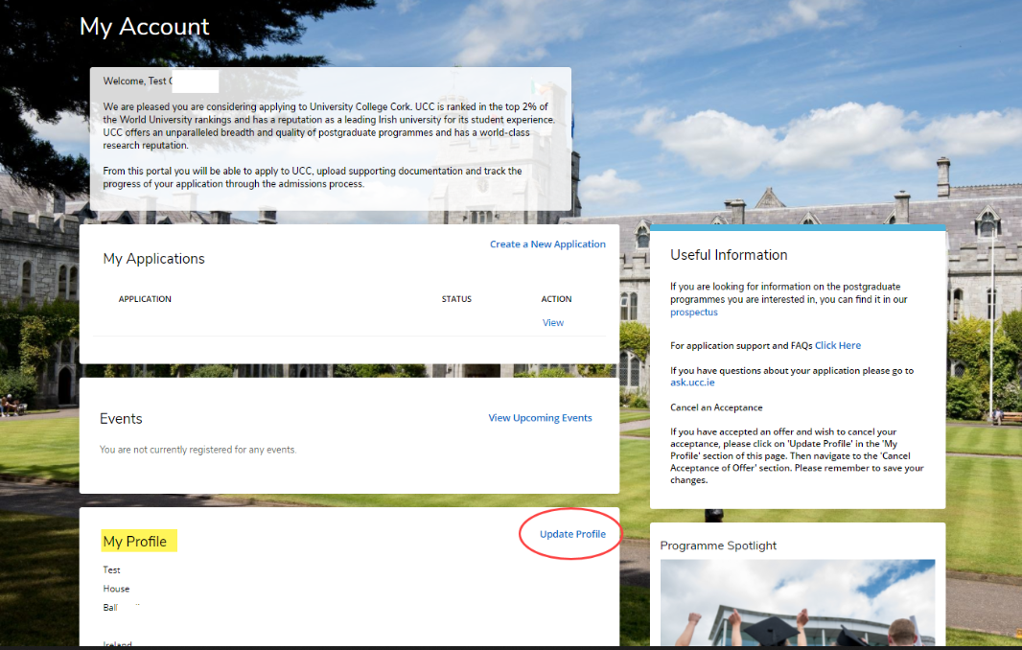This screenshot has height=650, width=1022.
Task: Click the Welcome, Test greeting text
Action: [x=136, y=81]
